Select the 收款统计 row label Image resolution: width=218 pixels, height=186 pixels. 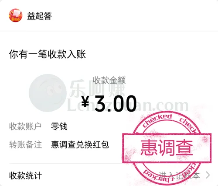click(25, 175)
